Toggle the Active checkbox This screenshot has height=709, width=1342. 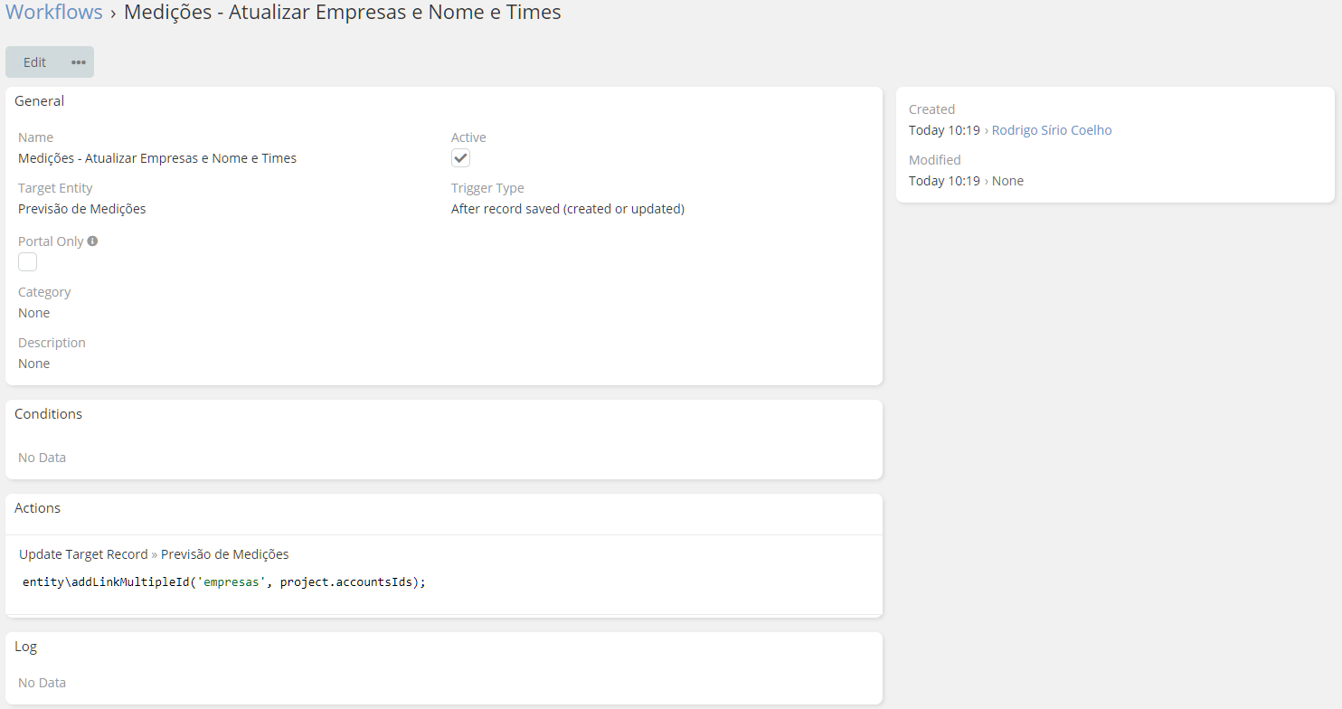(460, 158)
